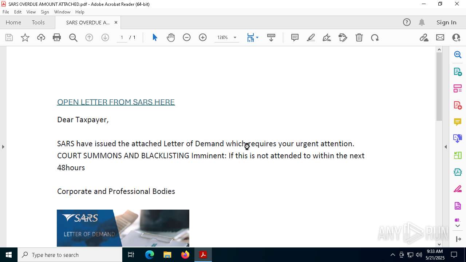Click the edit stamp toolbar icon
Screen dimensions: 466x262
(x=343, y=37)
